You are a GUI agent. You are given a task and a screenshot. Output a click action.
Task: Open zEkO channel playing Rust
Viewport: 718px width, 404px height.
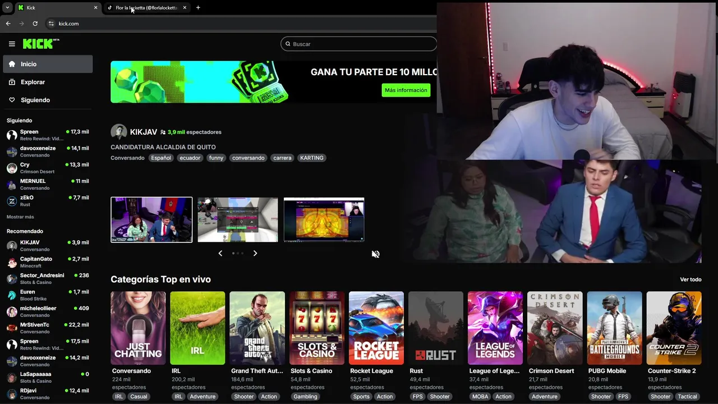[x=48, y=201]
